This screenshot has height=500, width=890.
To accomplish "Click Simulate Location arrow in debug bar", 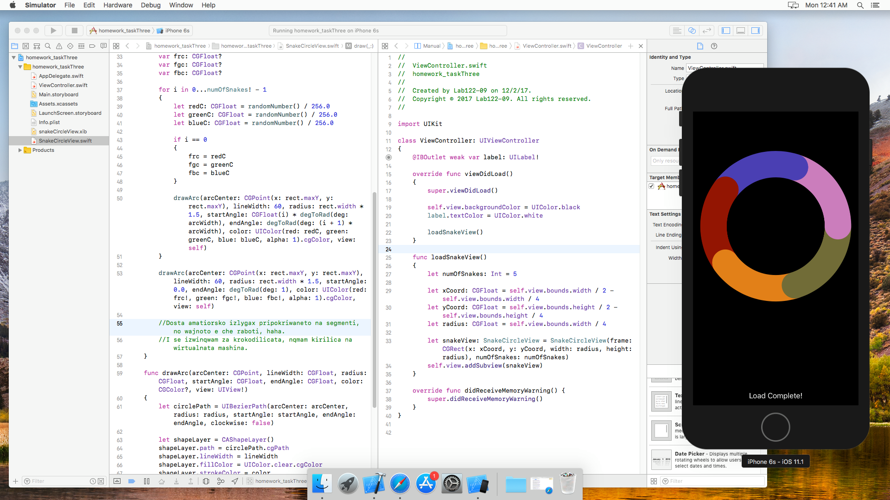I will coord(235,481).
